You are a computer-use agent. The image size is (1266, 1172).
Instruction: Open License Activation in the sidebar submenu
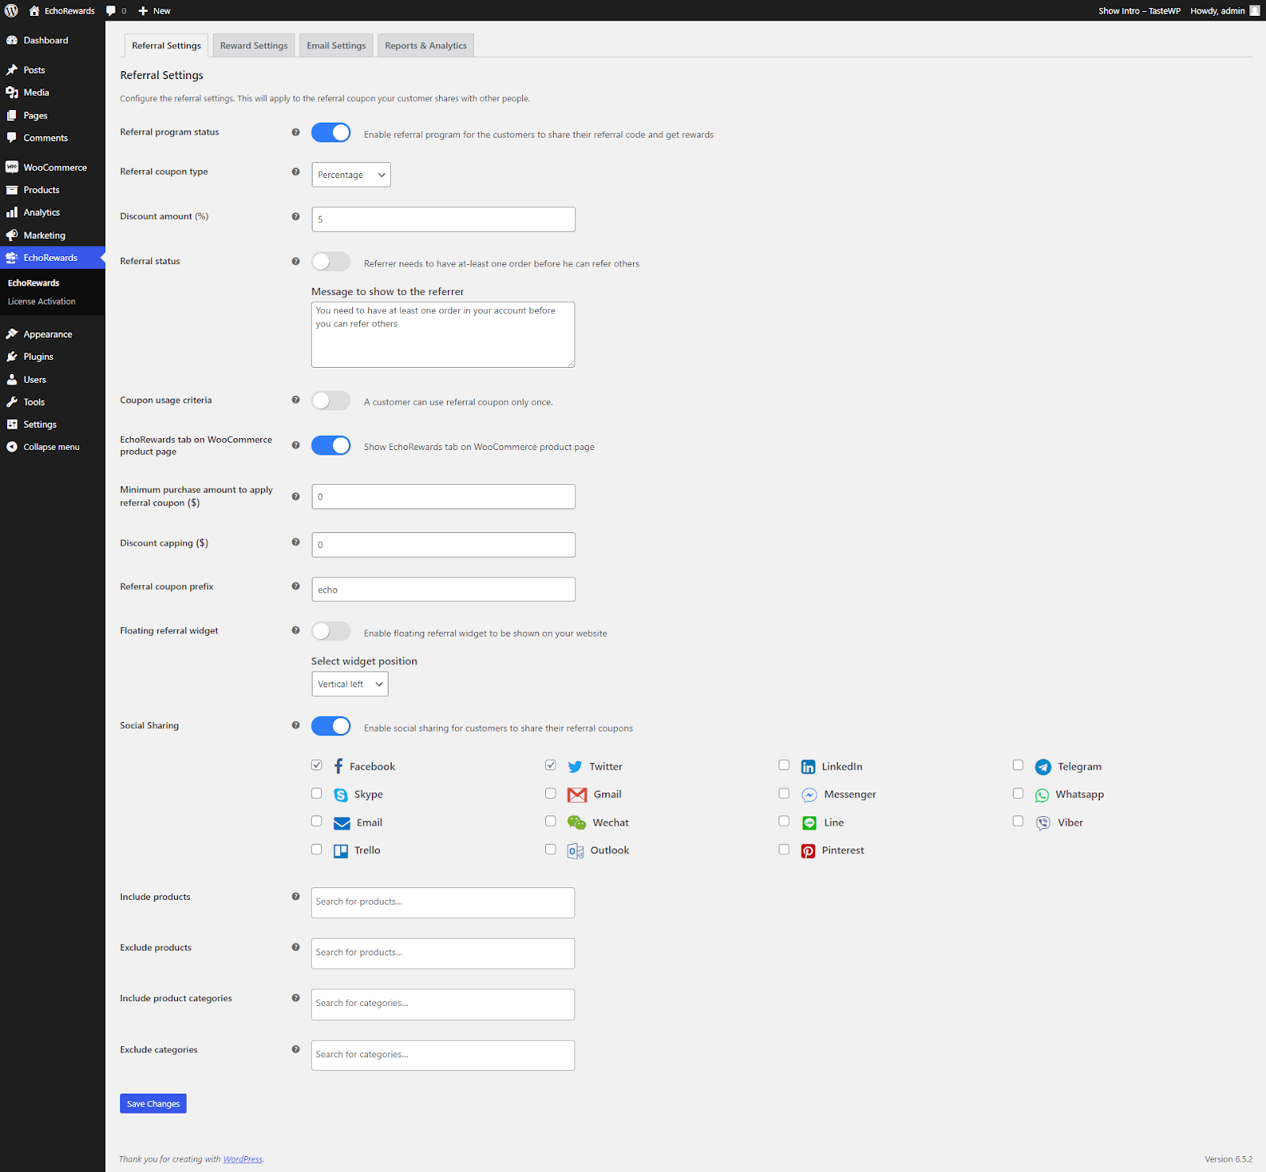[x=42, y=301]
